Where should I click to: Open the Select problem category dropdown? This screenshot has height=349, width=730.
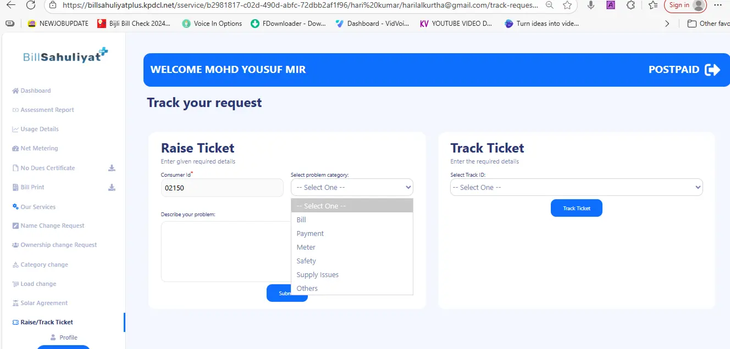point(352,187)
